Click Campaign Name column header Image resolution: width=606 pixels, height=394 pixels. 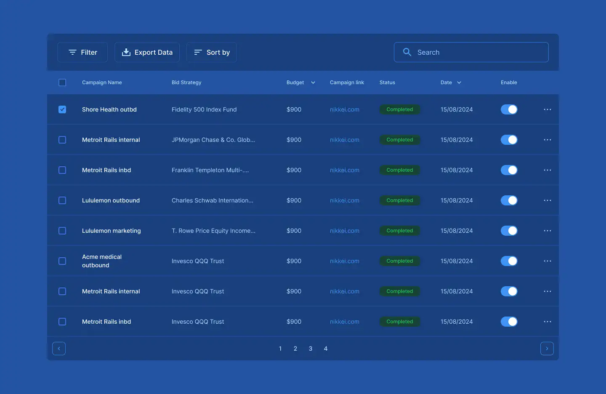[102, 83]
